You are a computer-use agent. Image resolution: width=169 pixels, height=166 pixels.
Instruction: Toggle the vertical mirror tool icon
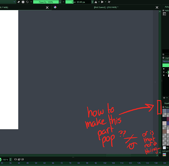[102, 2]
